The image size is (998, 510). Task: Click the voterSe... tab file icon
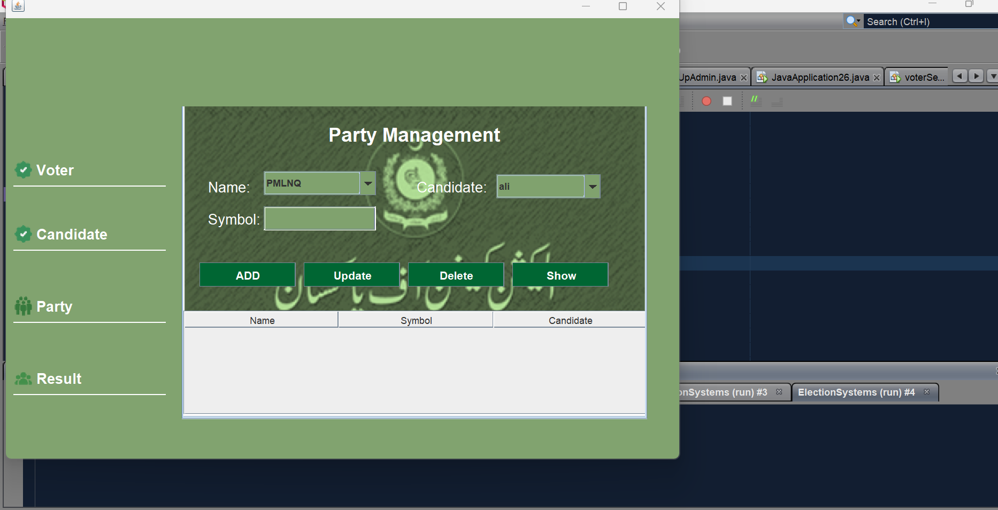click(895, 78)
